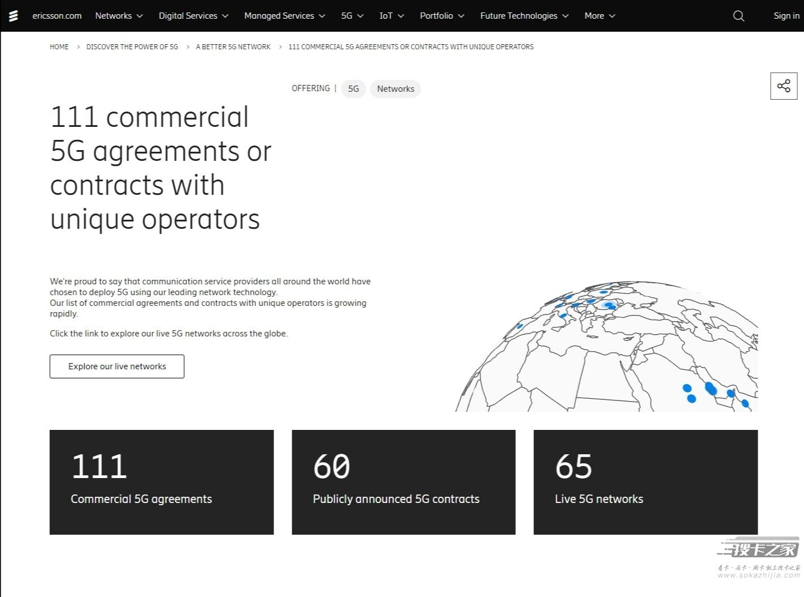Click the Ericsson logo icon
Viewport: 804px width, 597px height.
pyautogui.click(x=14, y=16)
